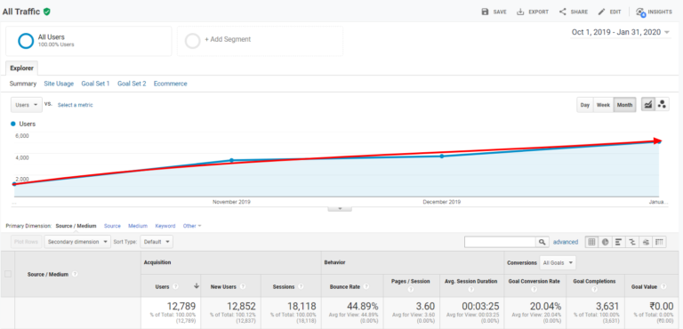Open the Users metric dropdown

pyautogui.click(x=27, y=105)
